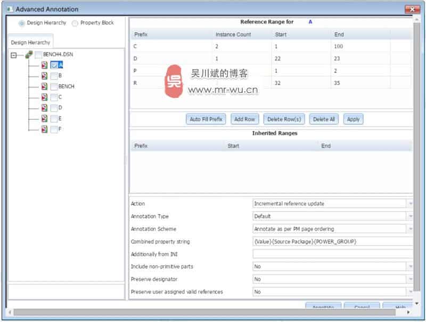The height and width of the screenshot is (322, 426).
Task: Click the schematic icon beside item F
Action: pos(45,129)
